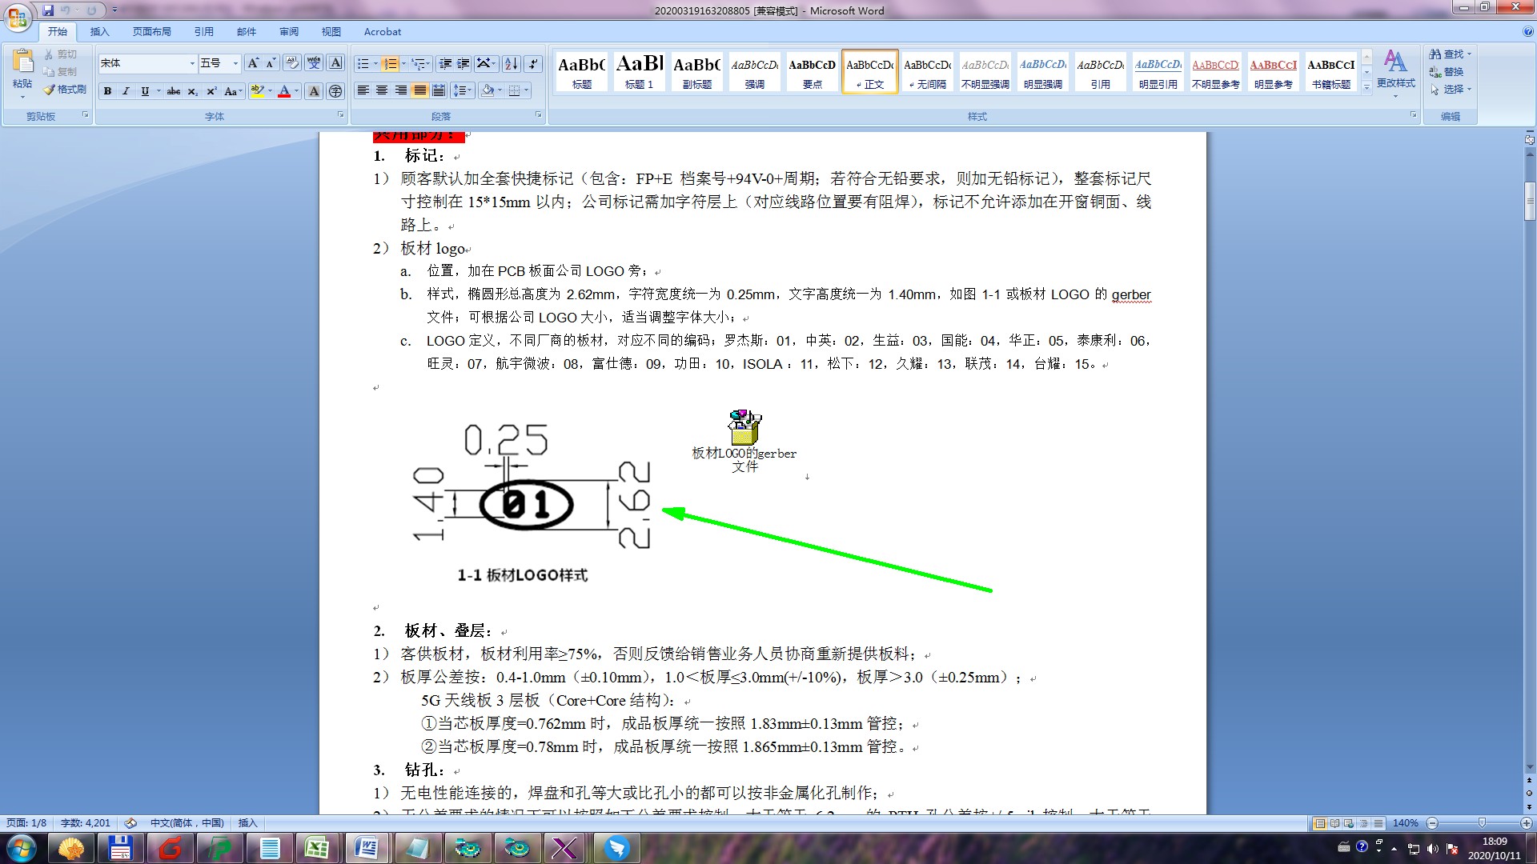Click the superscript x² icon
1537x864 pixels.
(211, 91)
